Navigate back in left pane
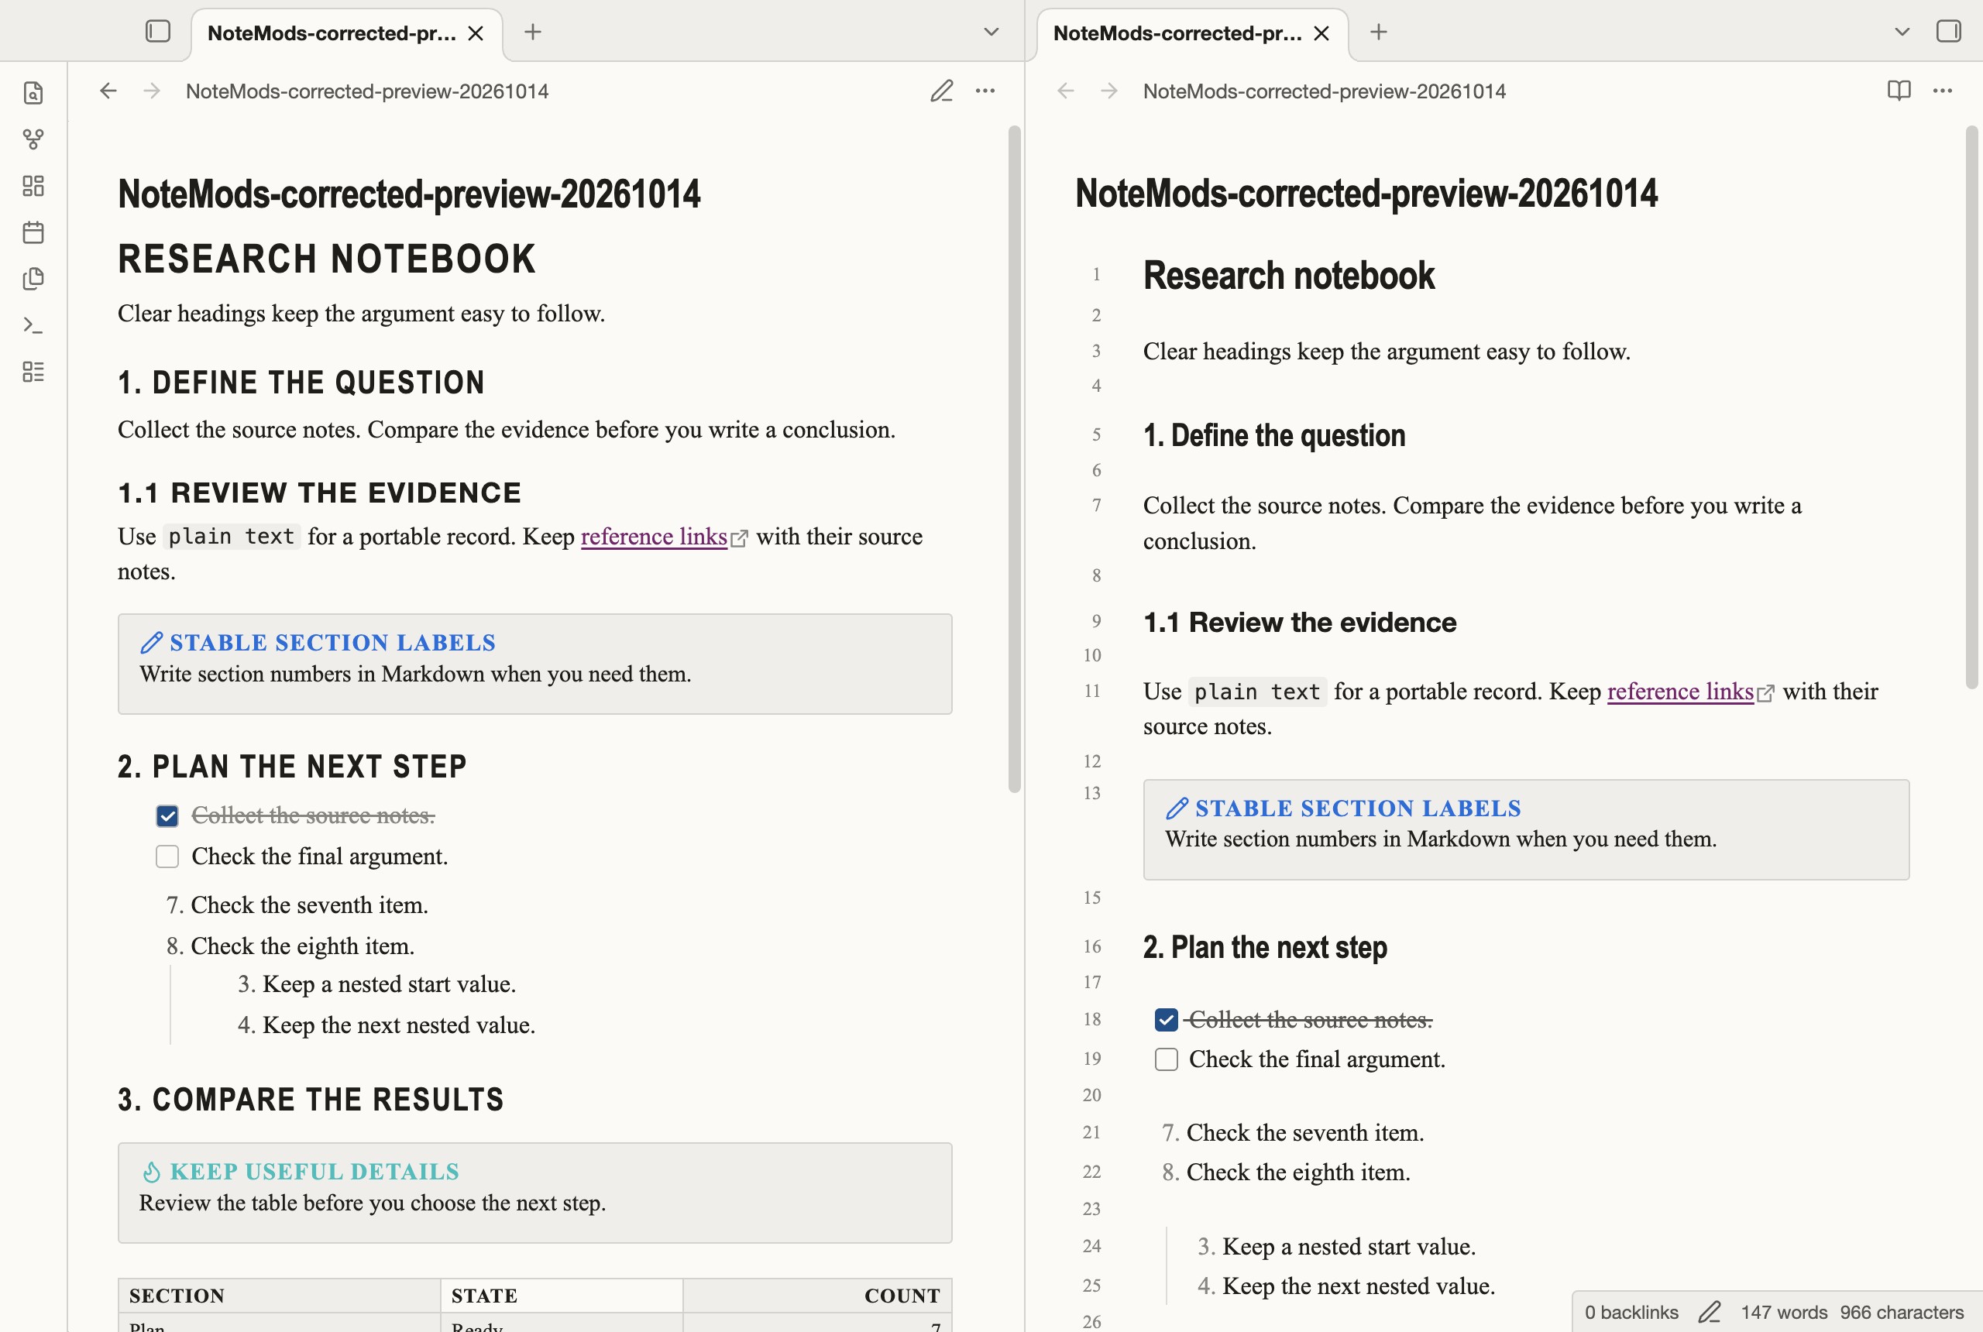1983x1332 pixels. coord(108,91)
